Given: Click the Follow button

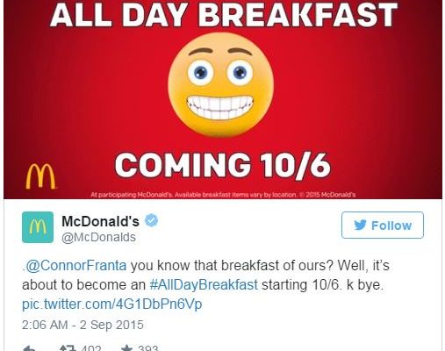Looking at the screenshot, I should 383,225.
